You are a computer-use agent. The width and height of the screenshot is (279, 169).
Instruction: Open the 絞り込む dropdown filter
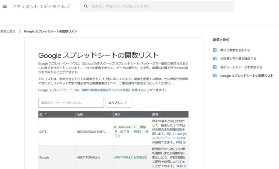coord(118,103)
